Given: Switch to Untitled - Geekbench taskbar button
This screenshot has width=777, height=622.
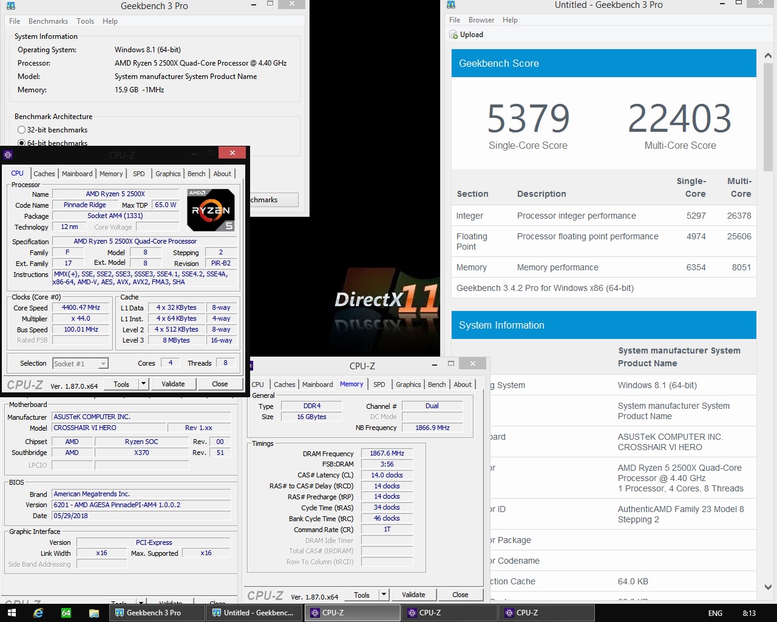Looking at the screenshot, I should 254,613.
